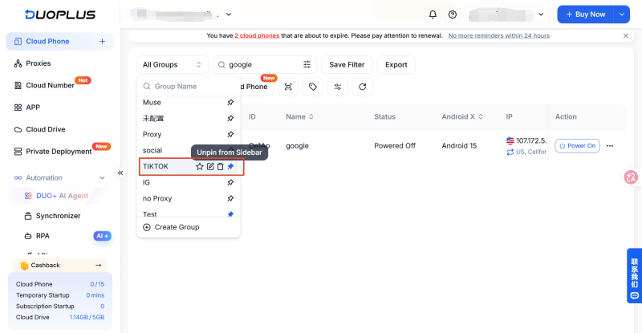This screenshot has height=333, width=642.
Task: Open Private Deployment page
Action: point(59,152)
